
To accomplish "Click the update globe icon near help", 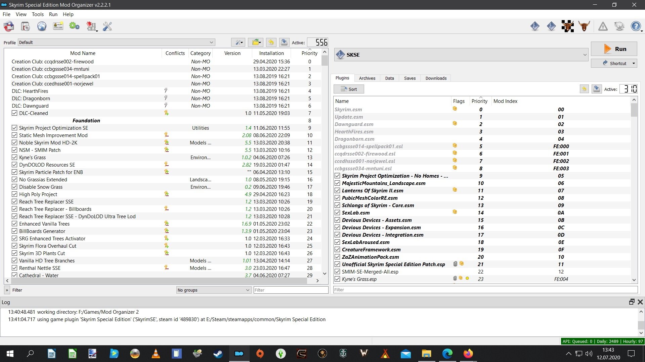I will (619, 26).
